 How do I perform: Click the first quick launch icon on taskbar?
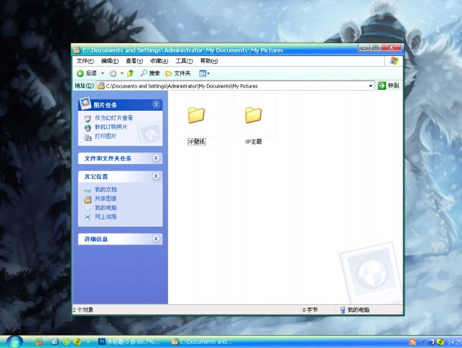pos(39,342)
